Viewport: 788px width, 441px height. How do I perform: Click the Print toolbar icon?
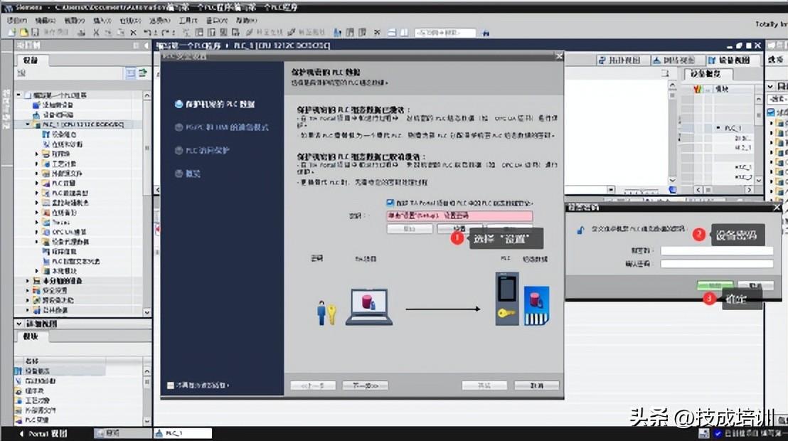pyautogui.click(x=81, y=33)
